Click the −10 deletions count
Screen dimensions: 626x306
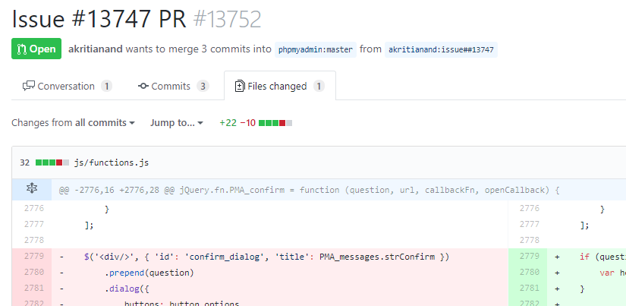[247, 123]
